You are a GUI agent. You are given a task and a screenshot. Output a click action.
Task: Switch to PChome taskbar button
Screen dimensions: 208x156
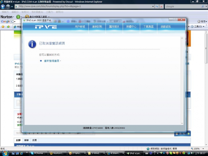tap(38, 153)
